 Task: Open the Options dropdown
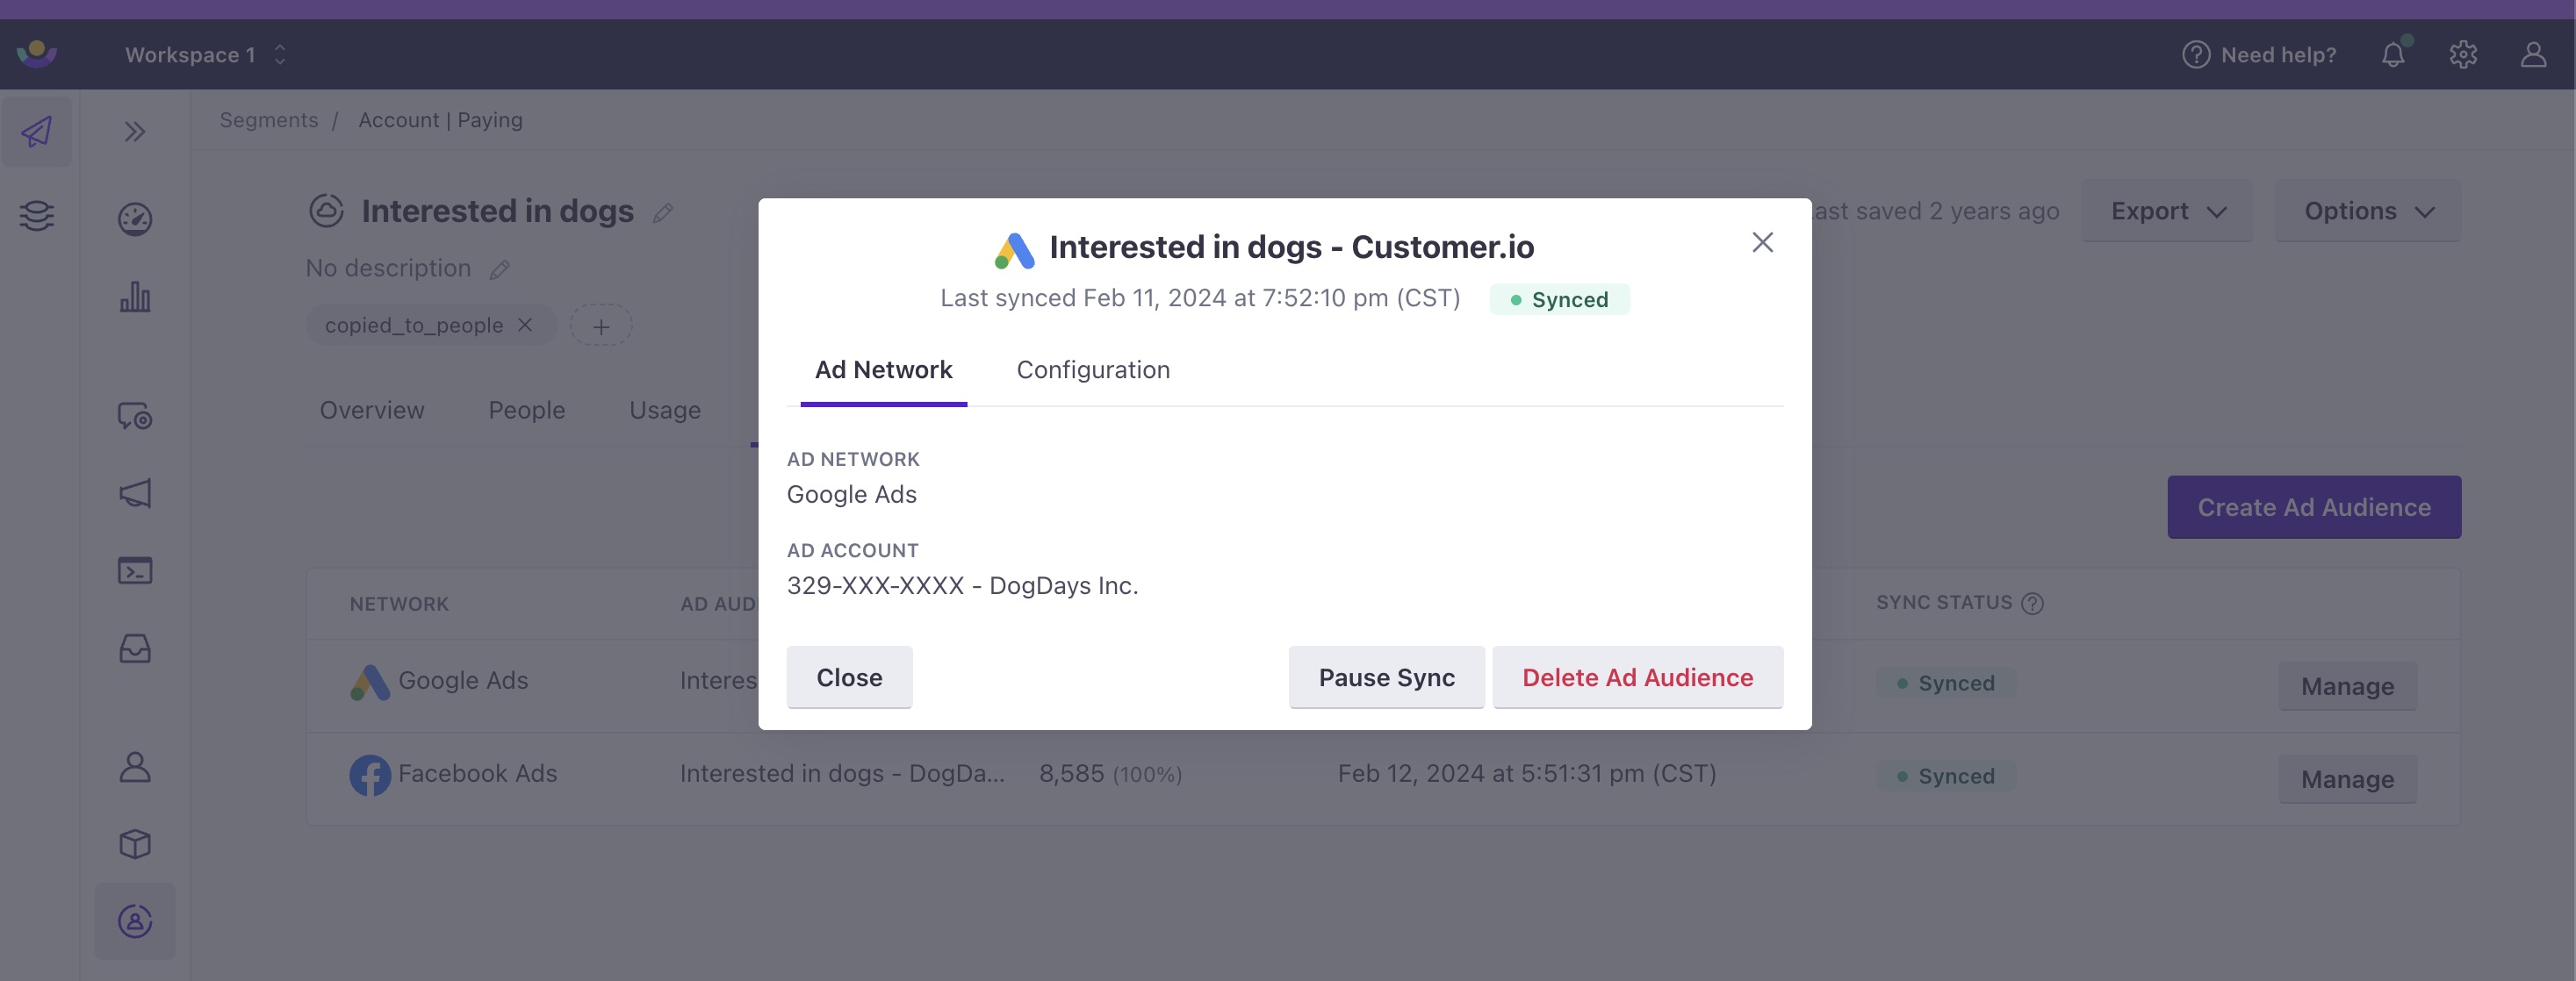click(2368, 211)
